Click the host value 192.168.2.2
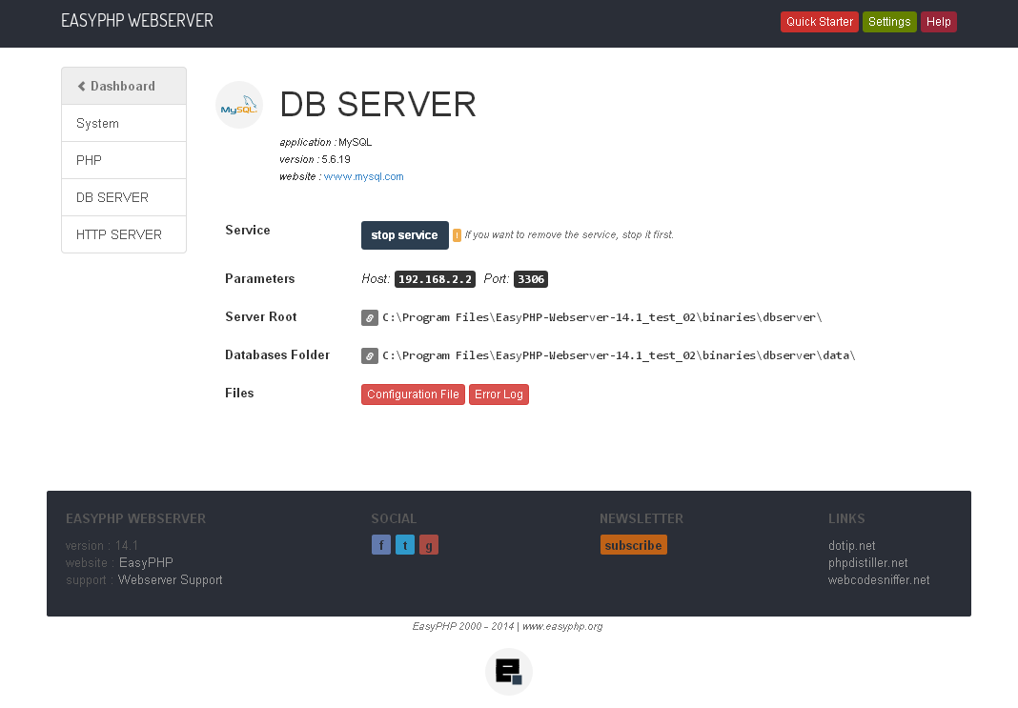Image resolution: width=1018 pixels, height=708 pixels. click(x=435, y=279)
